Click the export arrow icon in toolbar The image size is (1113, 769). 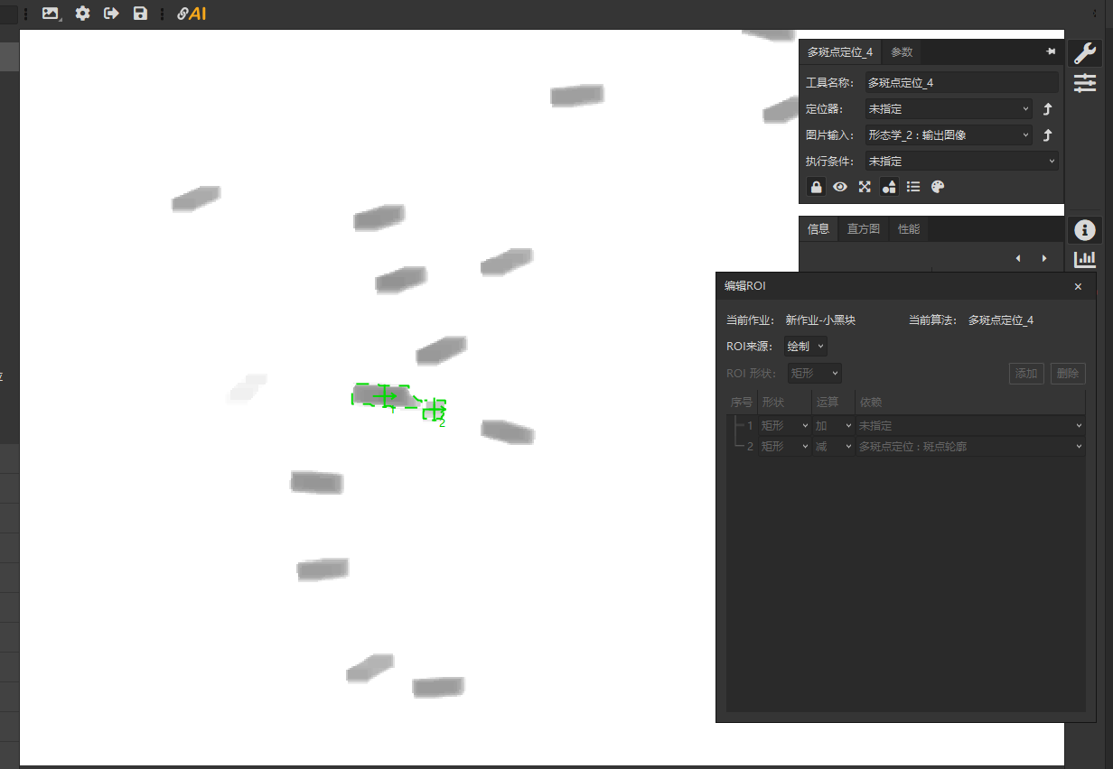[x=111, y=14]
